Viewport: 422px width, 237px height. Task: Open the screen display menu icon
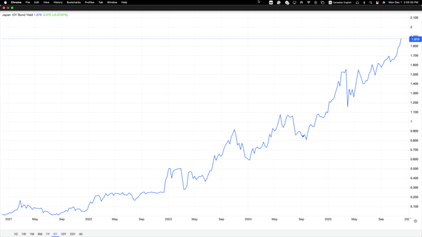click(x=294, y=2)
